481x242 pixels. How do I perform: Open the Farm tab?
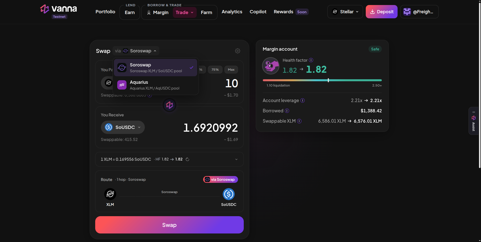click(206, 12)
